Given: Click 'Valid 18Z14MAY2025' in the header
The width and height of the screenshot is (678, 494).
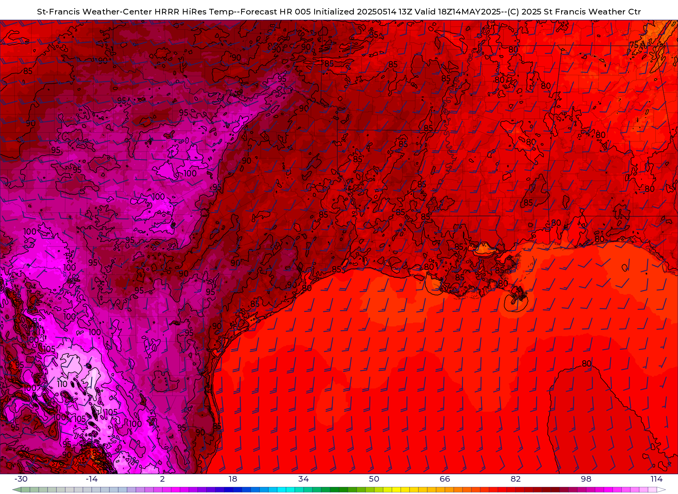Looking at the screenshot, I should (458, 12).
